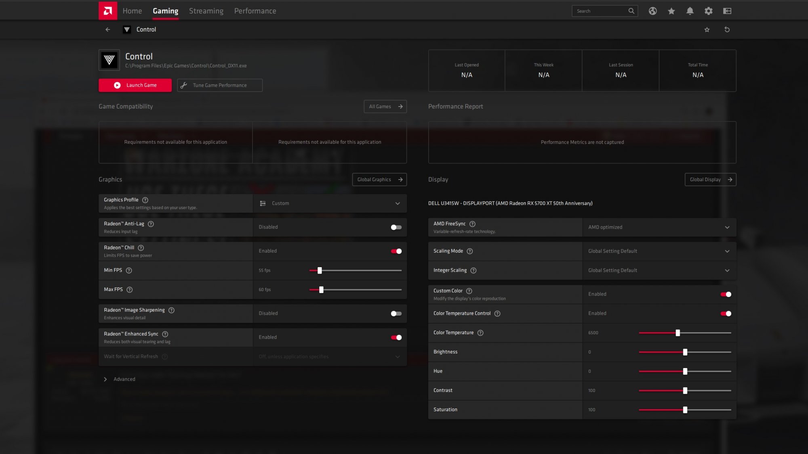The image size is (808, 454).
Task: Open the Graphics Profile dropdown
Action: point(330,203)
